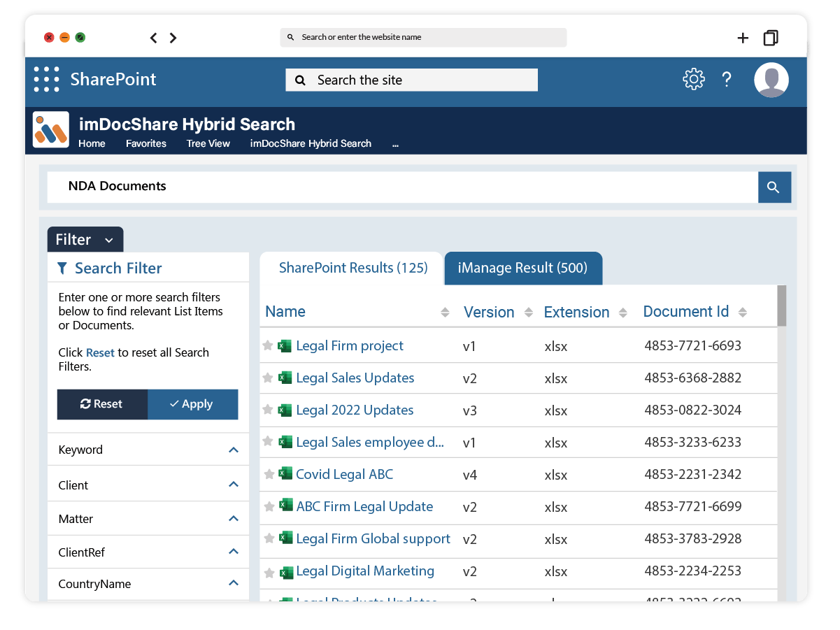Click the imDocShare logo icon
840x630 pixels.
(51, 129)
